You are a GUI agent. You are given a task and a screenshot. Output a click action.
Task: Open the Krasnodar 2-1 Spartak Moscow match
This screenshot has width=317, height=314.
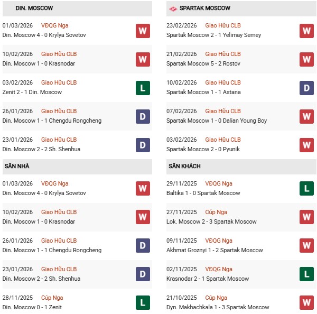point(207,279)
